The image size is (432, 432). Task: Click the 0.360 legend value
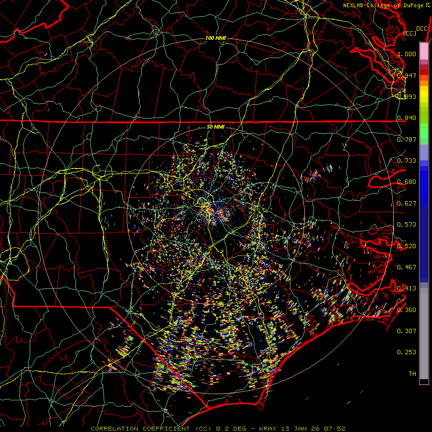407,310
